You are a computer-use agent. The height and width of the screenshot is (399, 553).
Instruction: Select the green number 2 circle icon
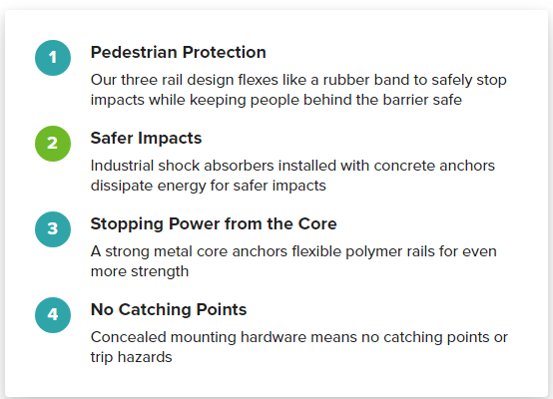(x=53, y=144)
